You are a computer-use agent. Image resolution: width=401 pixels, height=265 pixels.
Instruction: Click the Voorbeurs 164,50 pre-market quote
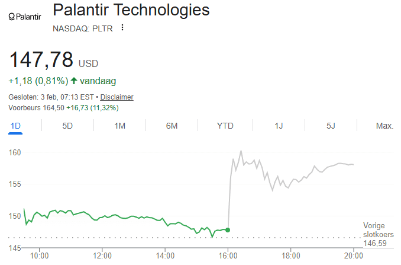tap(63, 107)
